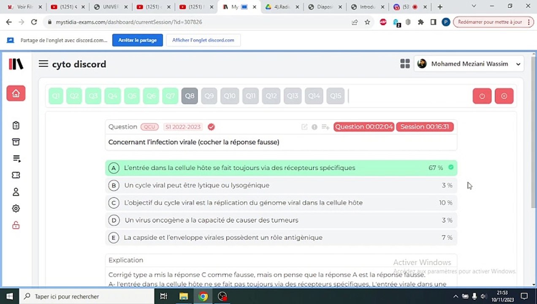
Task: Click the share page icon in address bar
Action: coord(355,22)
